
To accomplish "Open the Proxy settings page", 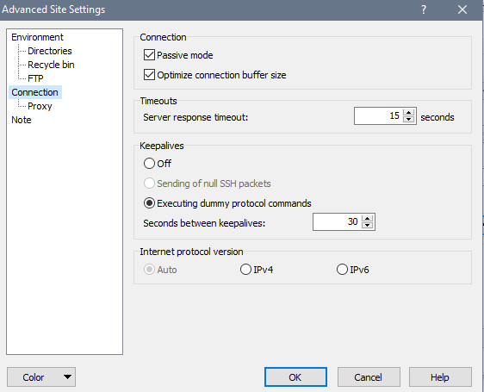I will (40, 106).
